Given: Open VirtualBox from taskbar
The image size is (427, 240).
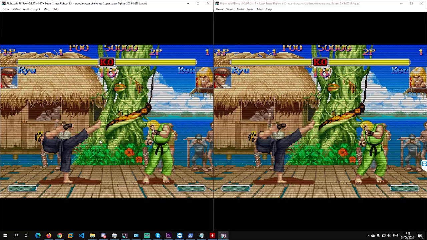Looking at the screenshot, I should pos(70,236).
